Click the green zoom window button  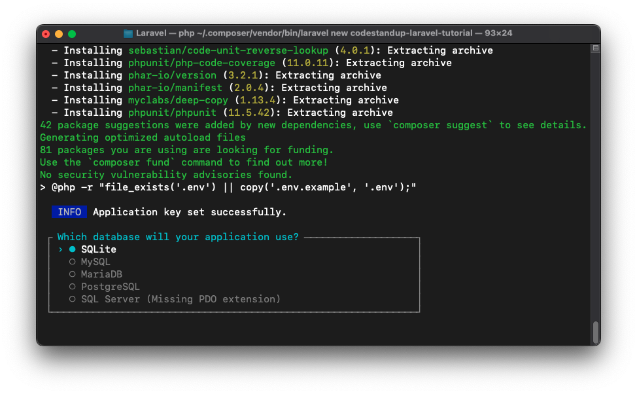[72, 33]
